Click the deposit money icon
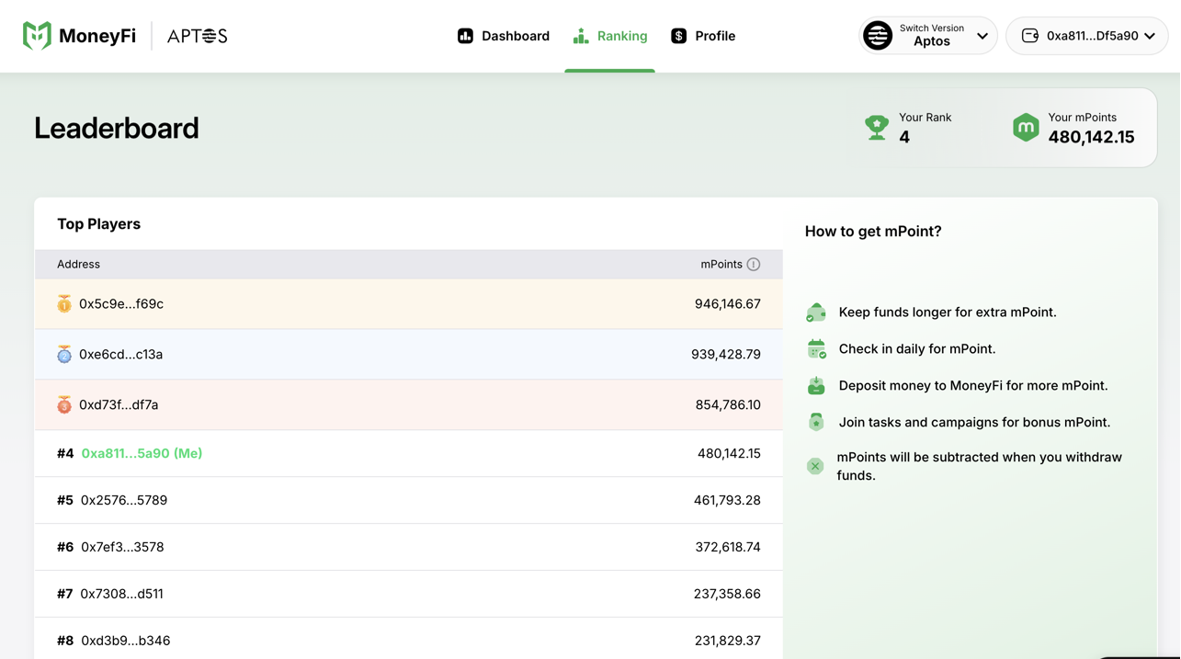1181x659 pixels. pos(816,386)
